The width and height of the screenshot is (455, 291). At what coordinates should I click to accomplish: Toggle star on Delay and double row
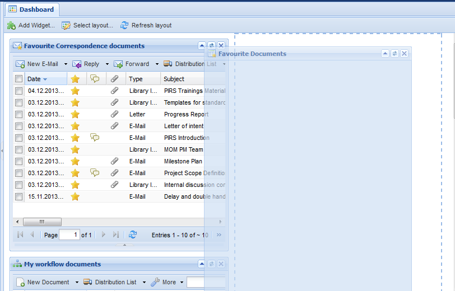click(75, 196)
